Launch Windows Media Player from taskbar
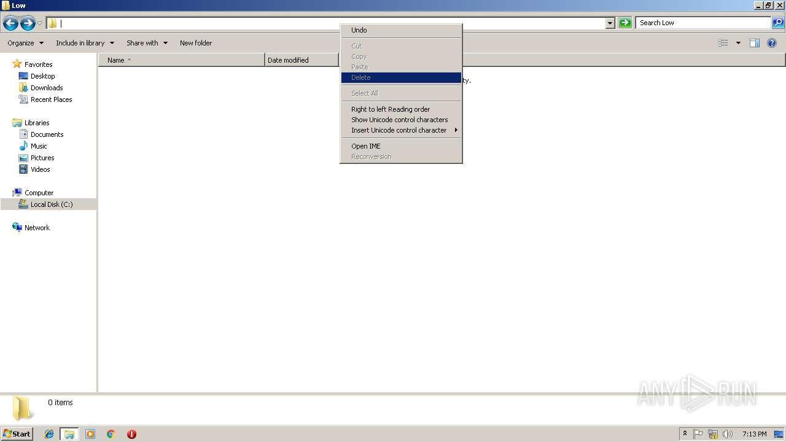Viewport: 786px width, 442px height. 90,434
